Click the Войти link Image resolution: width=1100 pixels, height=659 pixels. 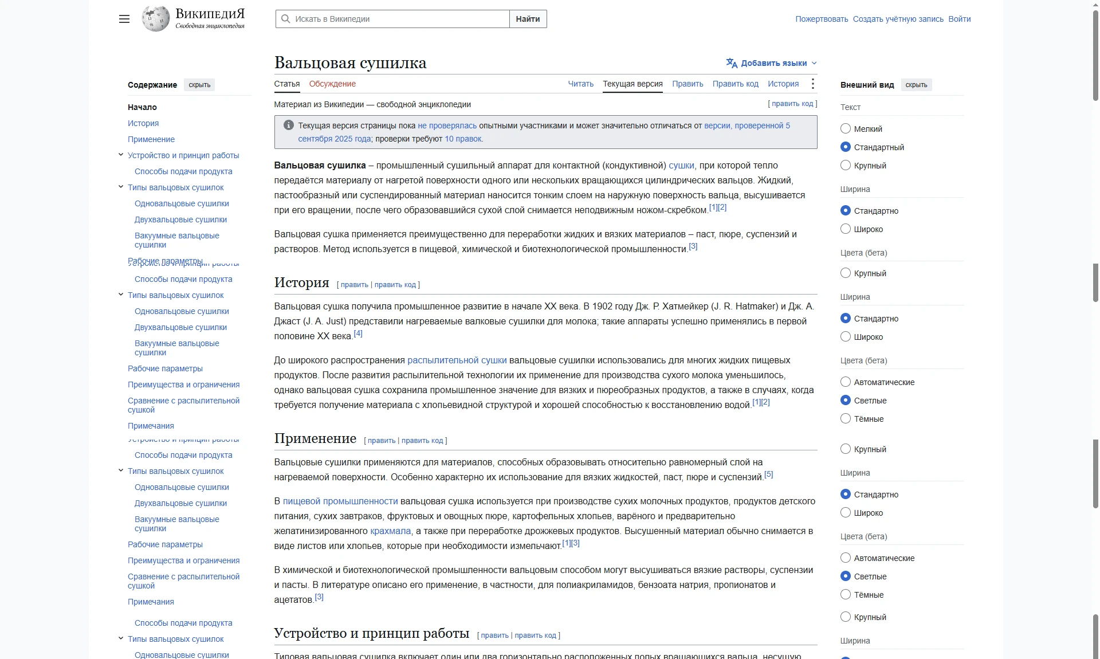click(959, 19)
